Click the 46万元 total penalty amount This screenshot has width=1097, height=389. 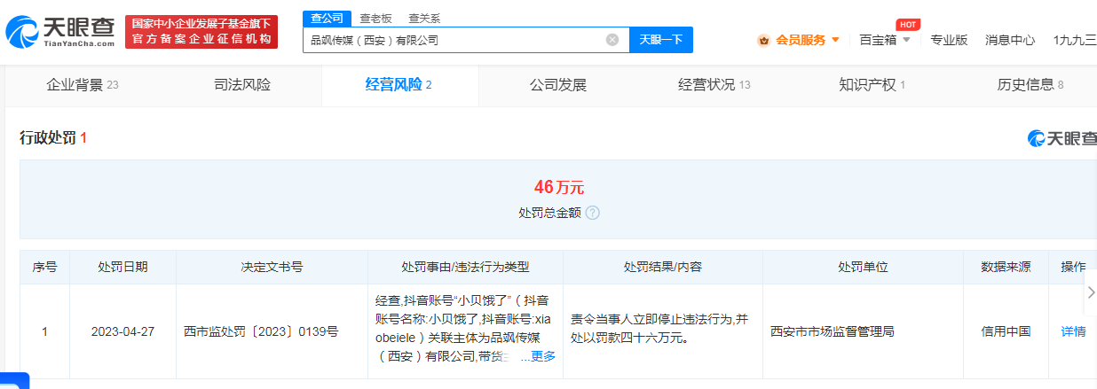[x=559, y=187]
